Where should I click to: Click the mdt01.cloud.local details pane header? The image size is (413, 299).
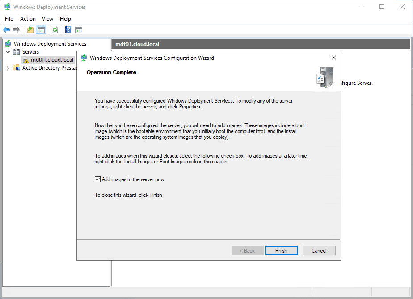261,44
